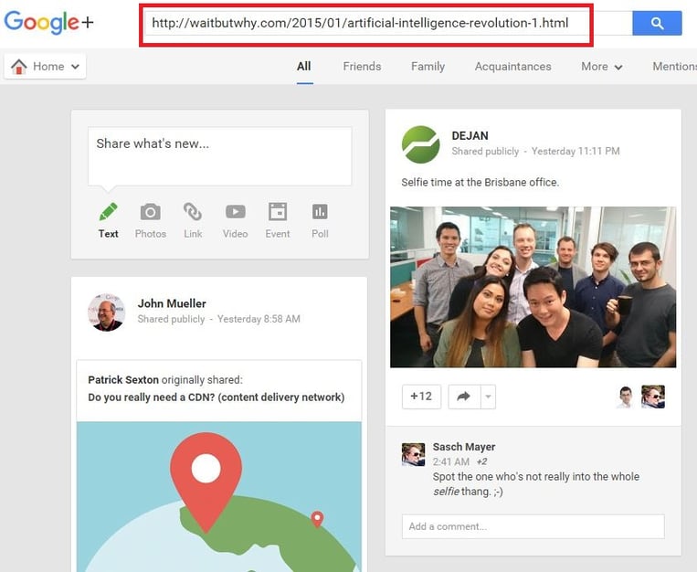Screen dimensions: 697x572
Task: Click the Home house icon
Action: point(19,67)
